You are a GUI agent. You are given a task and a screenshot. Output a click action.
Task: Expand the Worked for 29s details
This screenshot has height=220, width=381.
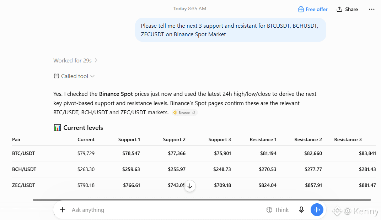75,60
